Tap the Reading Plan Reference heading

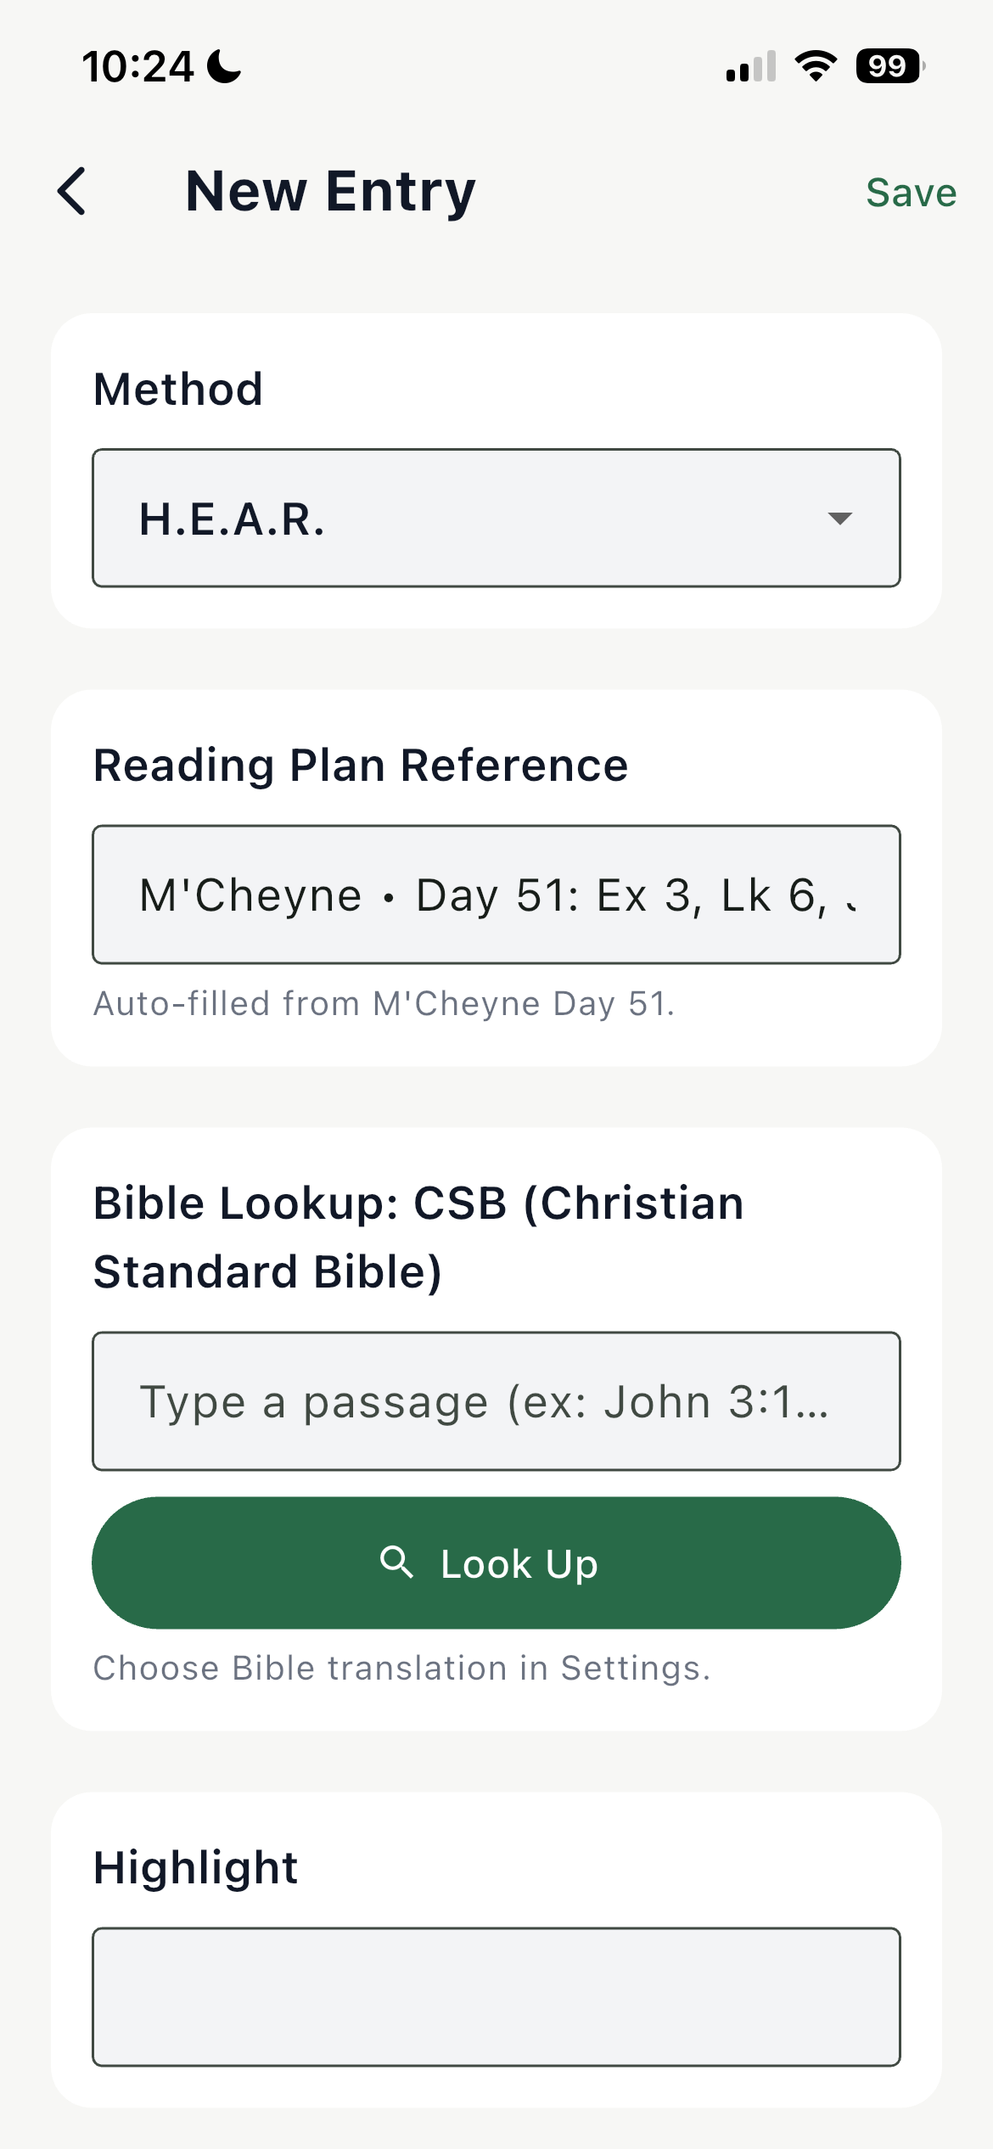point(361,766)
